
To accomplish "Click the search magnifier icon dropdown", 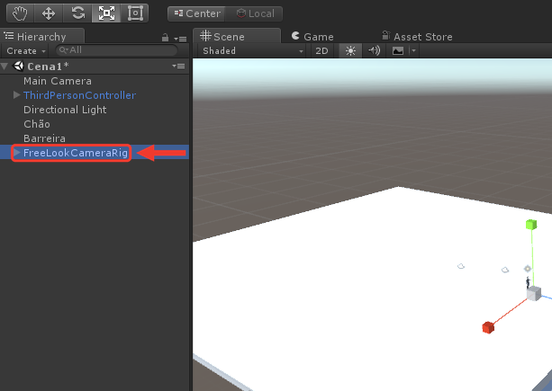I will (64, 50).
